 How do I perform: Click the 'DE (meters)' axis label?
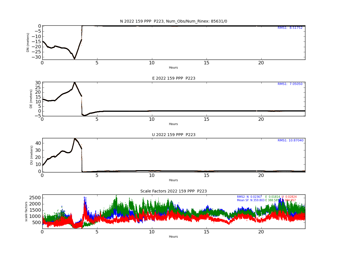coord(31,99)
